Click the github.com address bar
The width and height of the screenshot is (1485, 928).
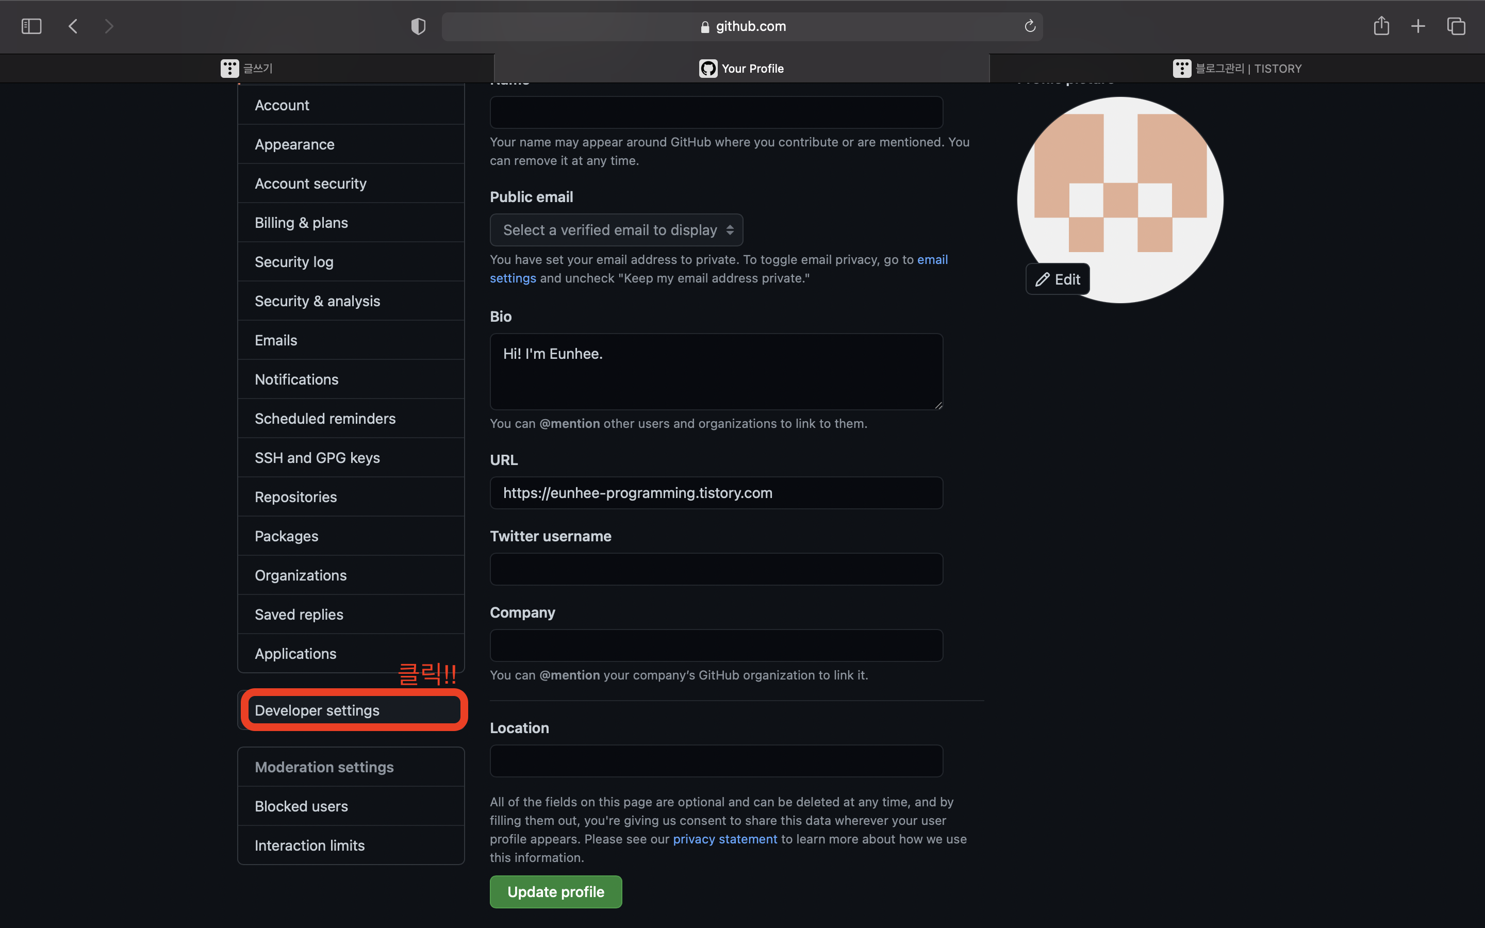click(742, 26)
